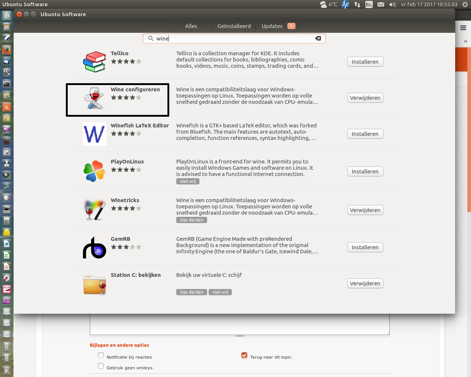Remove Winetricks via the Verwijderen button
The image size is (471, 377).
pyautogui.click(x=365, y=210)
